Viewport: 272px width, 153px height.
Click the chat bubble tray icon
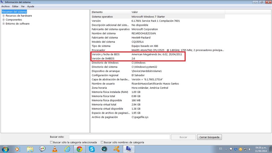click(231, 149)
